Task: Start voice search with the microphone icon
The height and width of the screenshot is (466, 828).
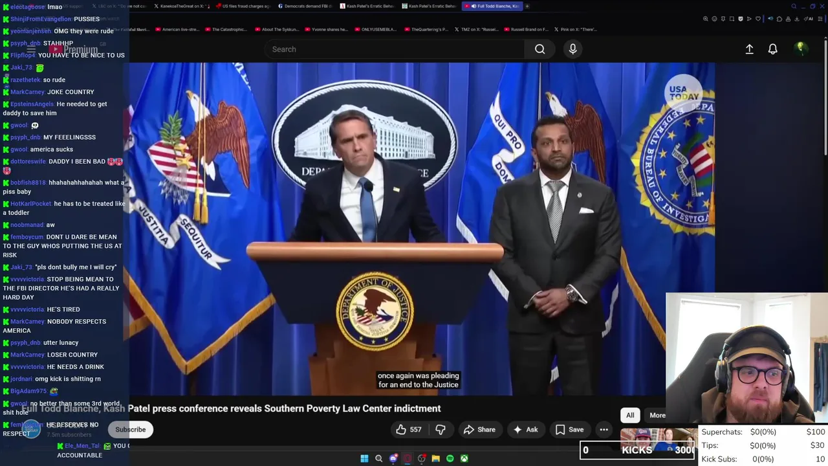Action: pyautogui.click(x=572, y=49)
